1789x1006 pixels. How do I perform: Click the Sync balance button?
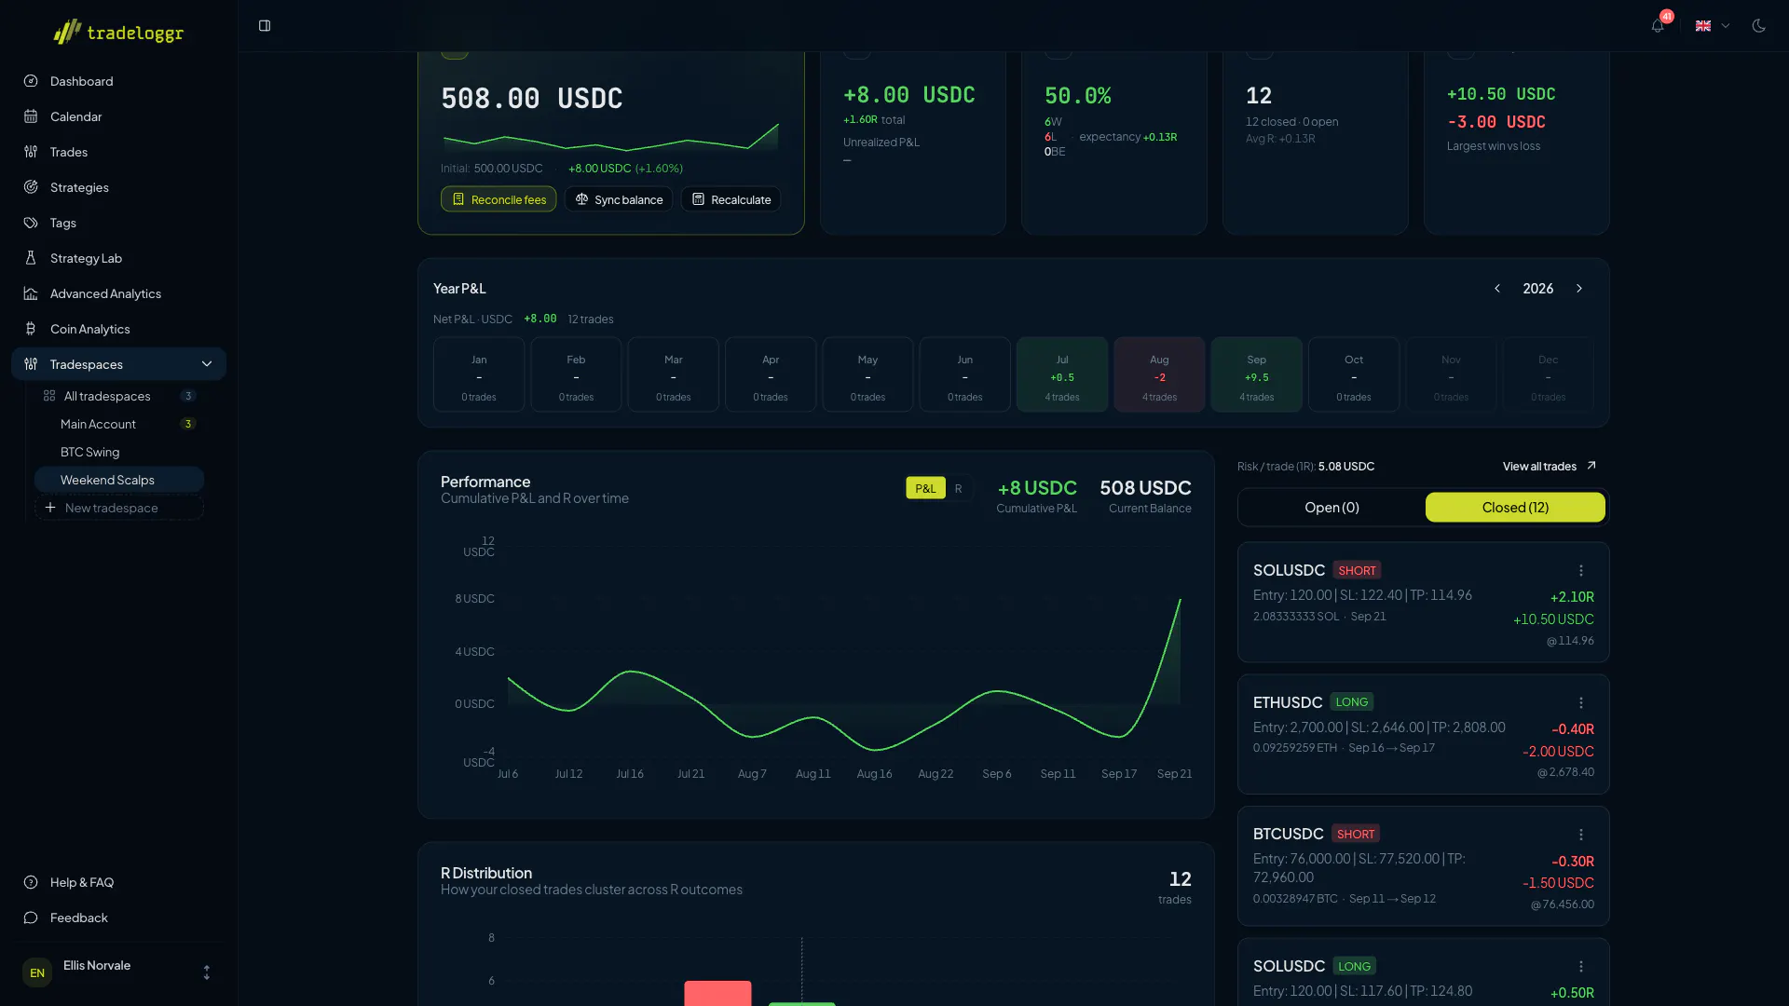pos(619,199)
